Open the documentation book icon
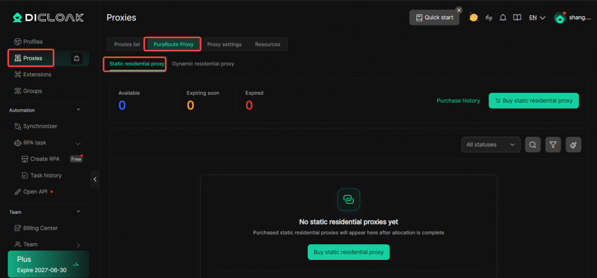 (x=517, y=18)
